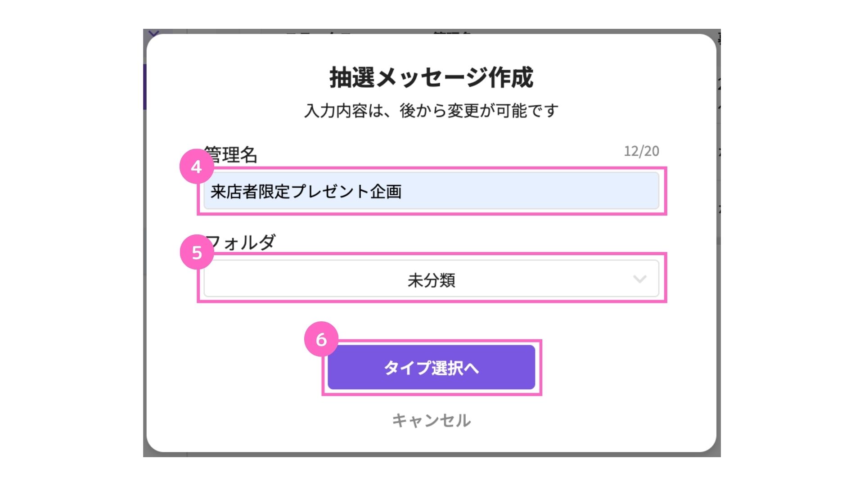Open the フォルダ dropdown showing 未分類

[431, 279]
